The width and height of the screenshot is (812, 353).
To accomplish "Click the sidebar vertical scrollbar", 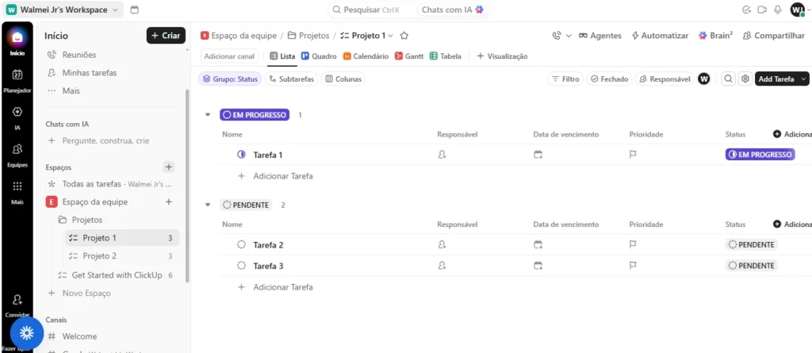I will tap(187, 186).
